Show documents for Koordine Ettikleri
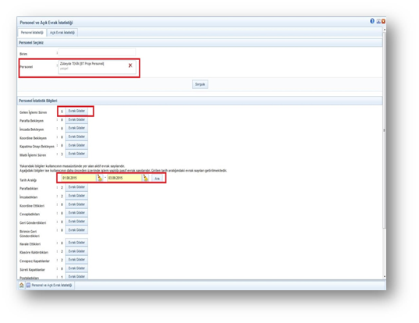419x323 pixels. tap(76, 204)
